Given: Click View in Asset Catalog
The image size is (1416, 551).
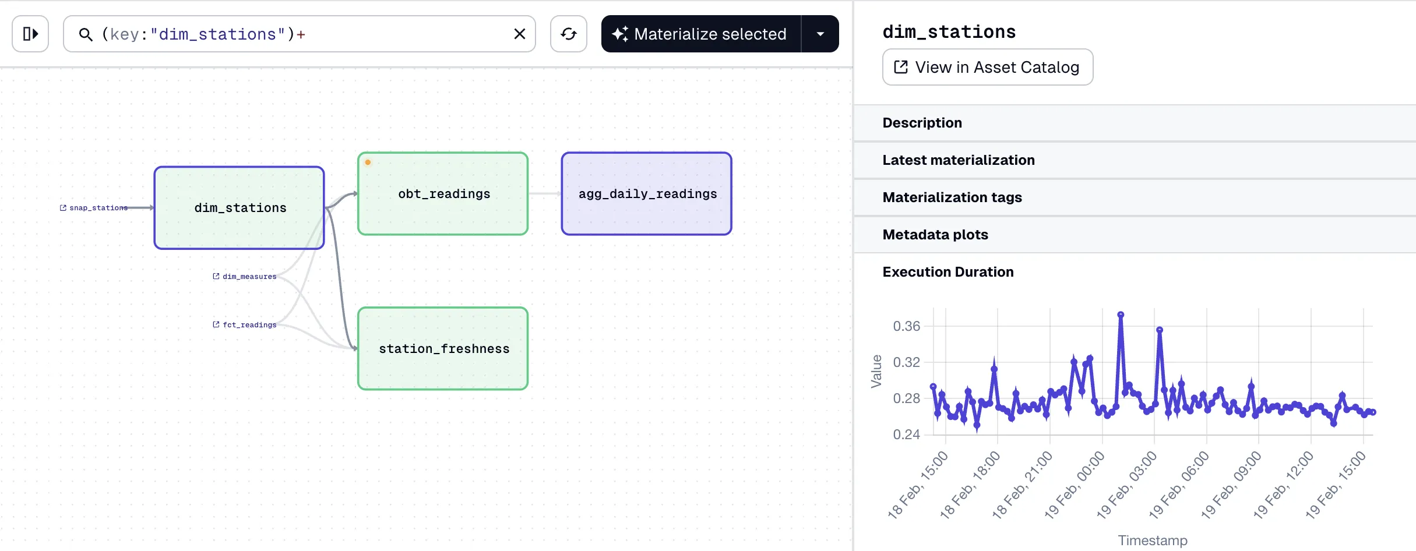Looking at the screenshot, I should 987,68.
